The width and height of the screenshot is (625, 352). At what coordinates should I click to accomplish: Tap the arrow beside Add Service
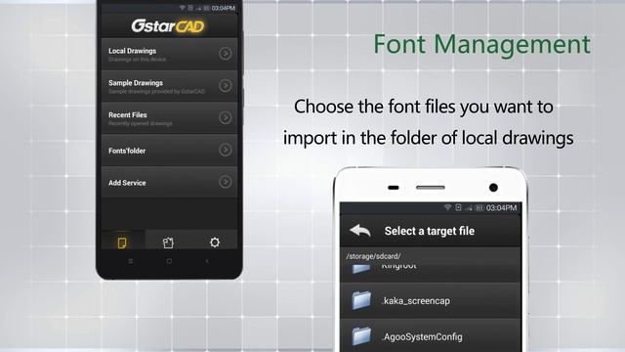coord(226,182)
